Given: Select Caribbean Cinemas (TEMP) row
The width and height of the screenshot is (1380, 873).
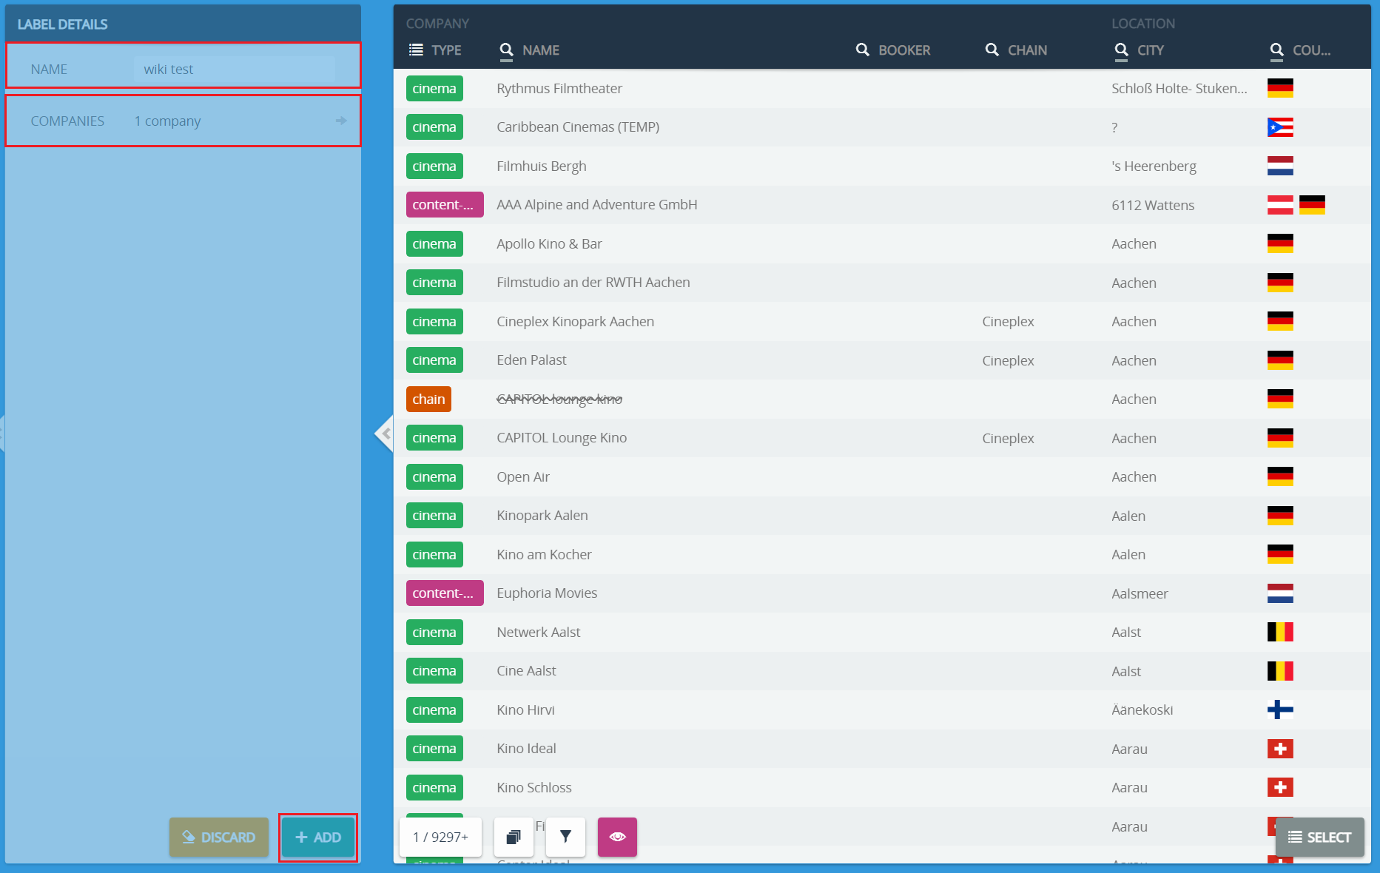Looking at the screenshot, I should click(x=882, y=127).
